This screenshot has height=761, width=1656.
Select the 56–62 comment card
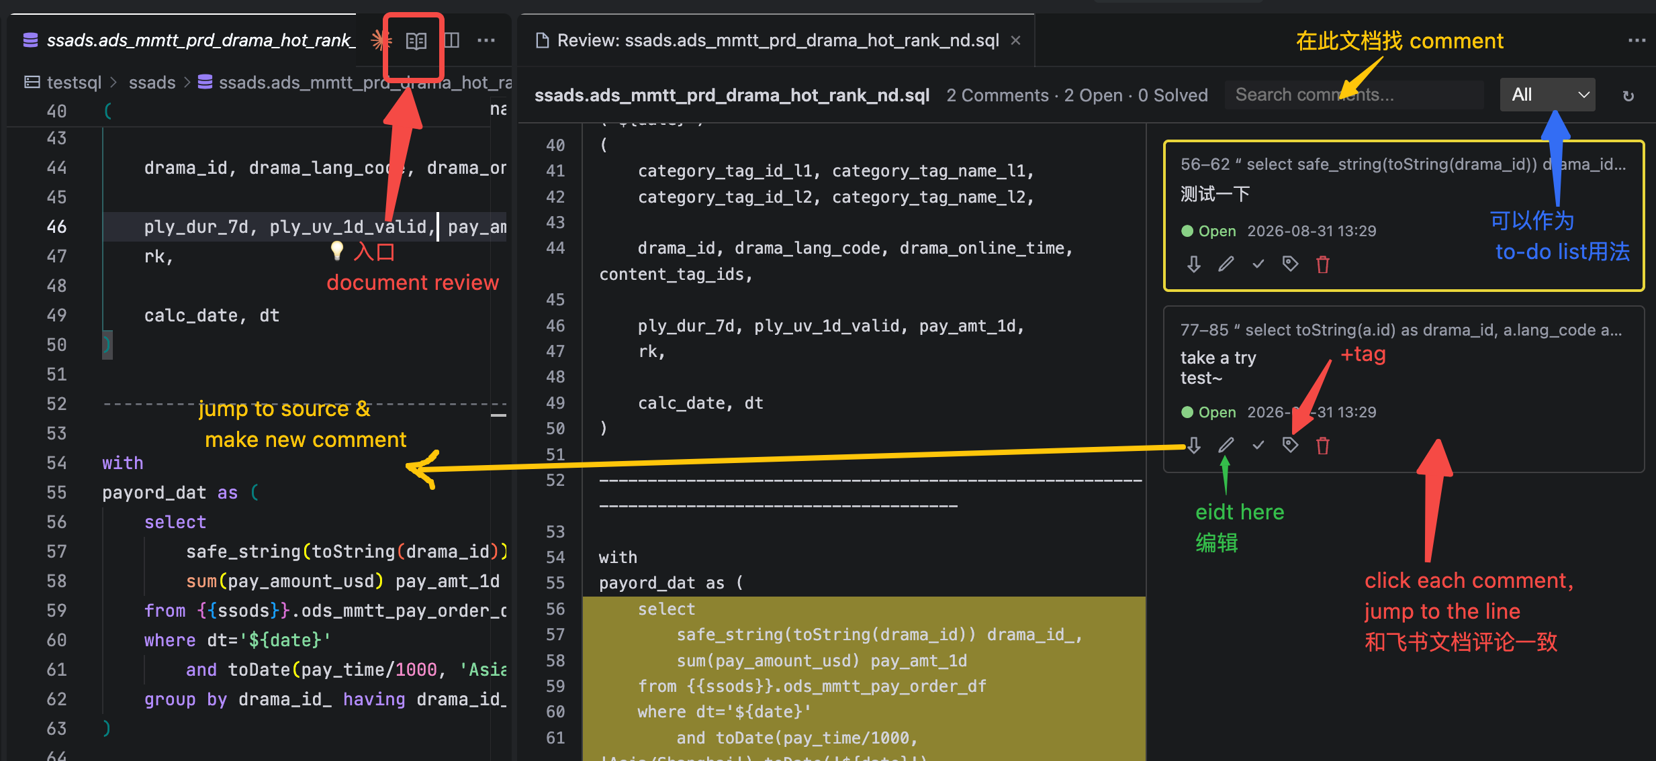[1404, 215]
